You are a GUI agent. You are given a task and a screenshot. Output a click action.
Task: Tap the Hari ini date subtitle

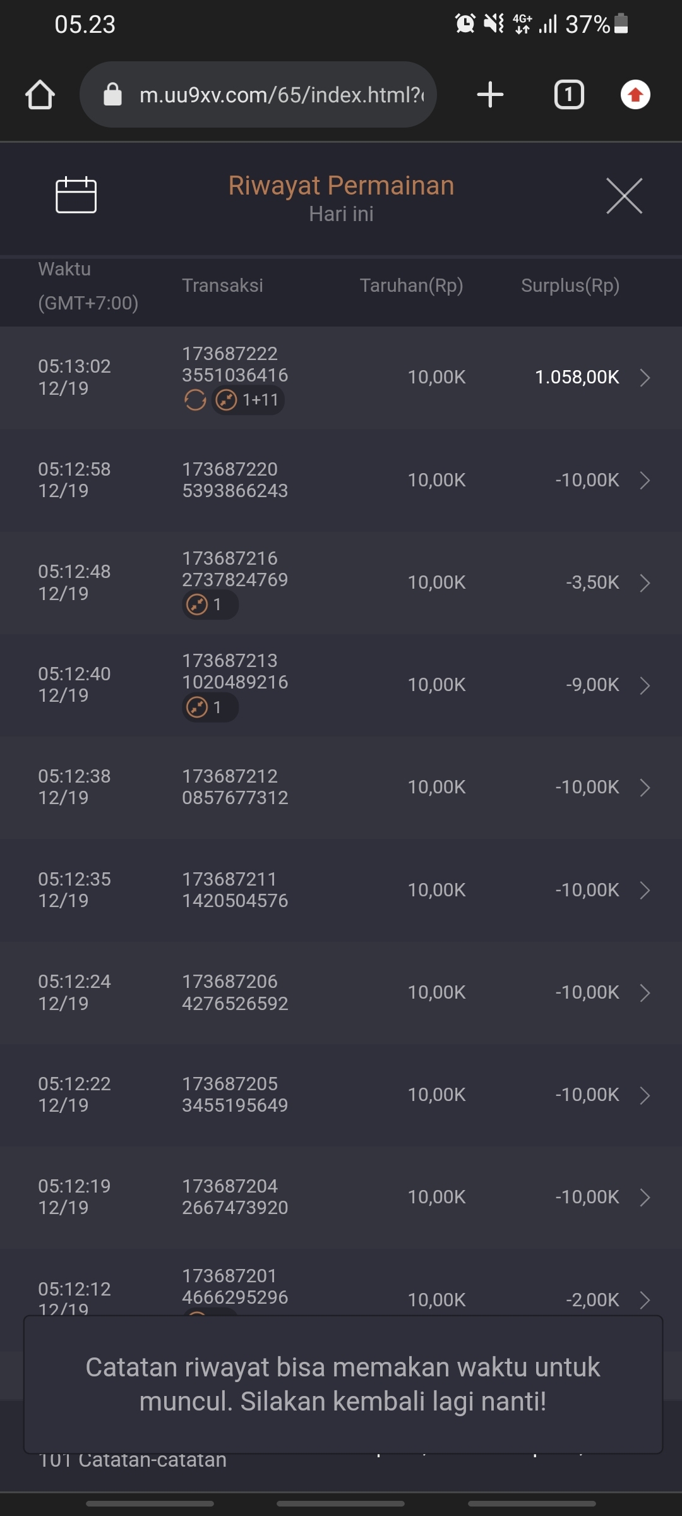pos(341,214)
